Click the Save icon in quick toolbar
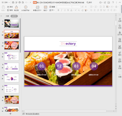The width and height of the screenshot is (122, 116). pyautogui.click(x=13, y=2)
